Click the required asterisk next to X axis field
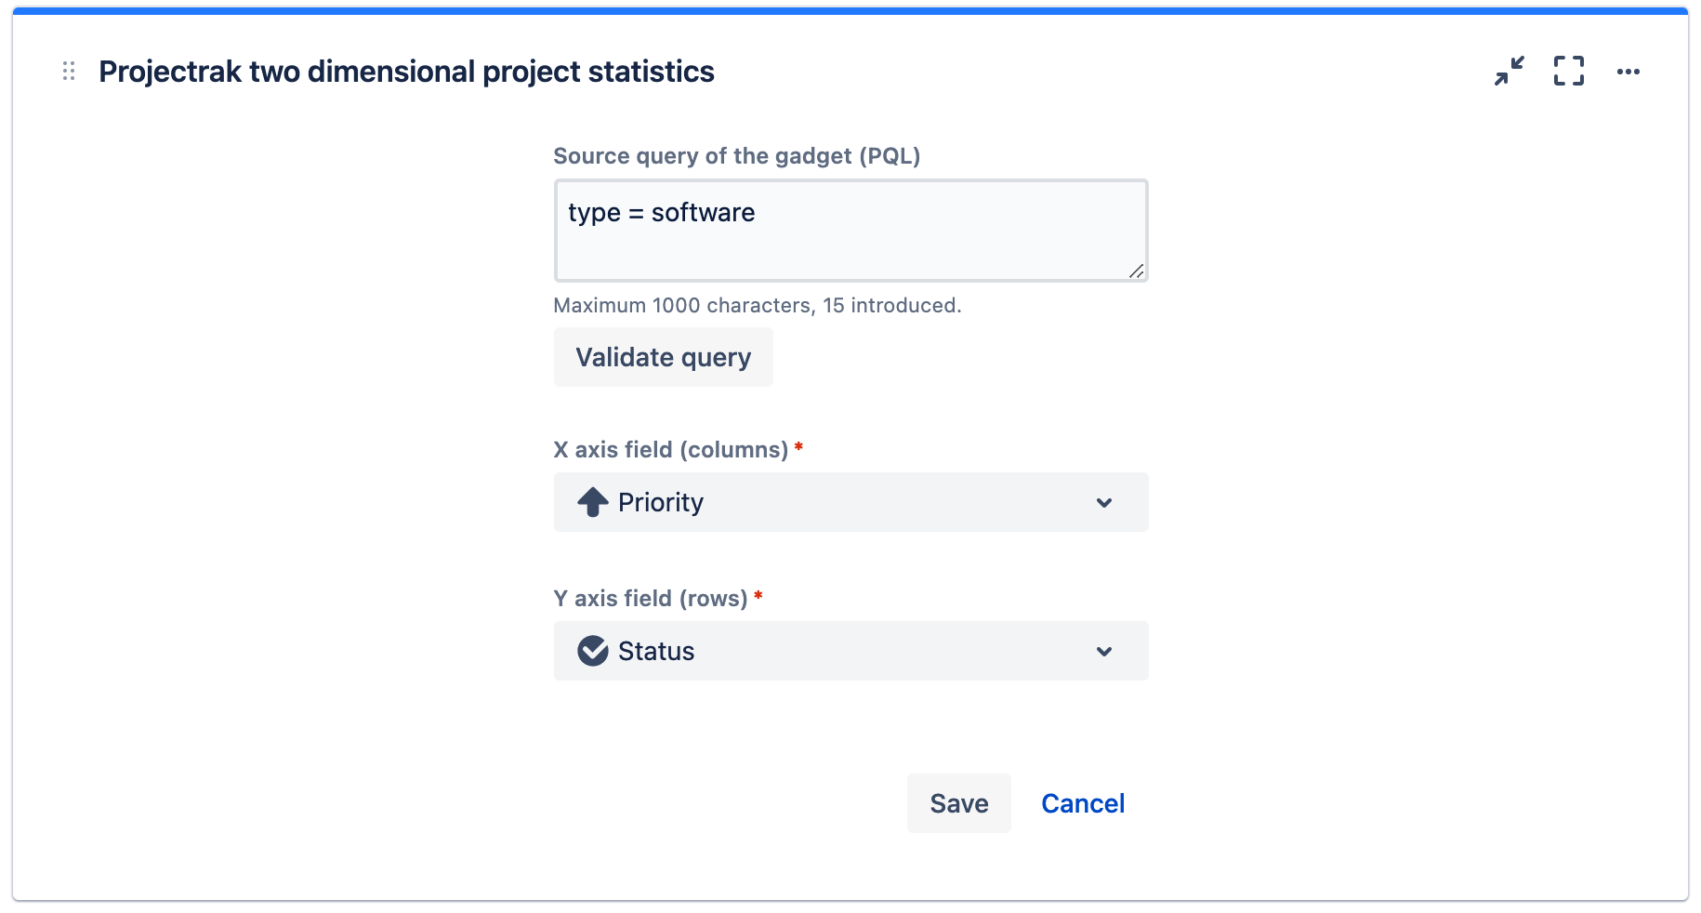The width and height of the screenshot is (1701, 913). click(799, 448)
